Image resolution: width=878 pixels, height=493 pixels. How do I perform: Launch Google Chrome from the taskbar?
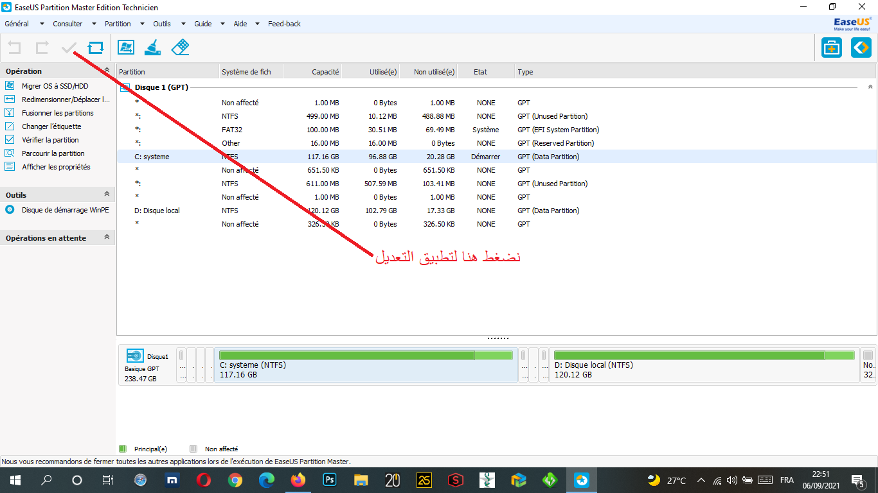point(235,480)
